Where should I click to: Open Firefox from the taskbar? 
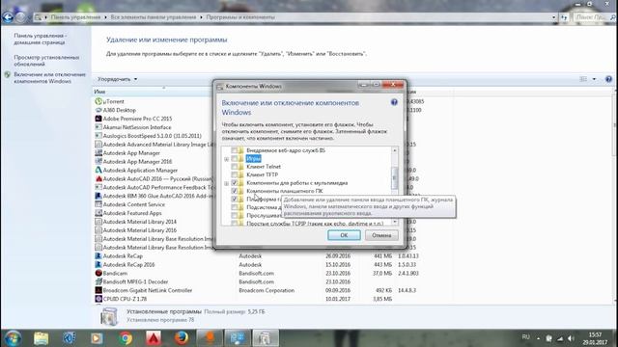pyautogui.click(x=182, y=338)
